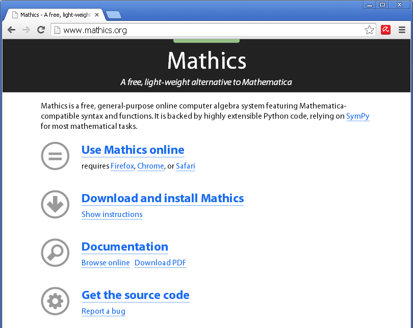Click Show instructions link
The width and height of the screenshot is (413, 328).
point(112,214)
